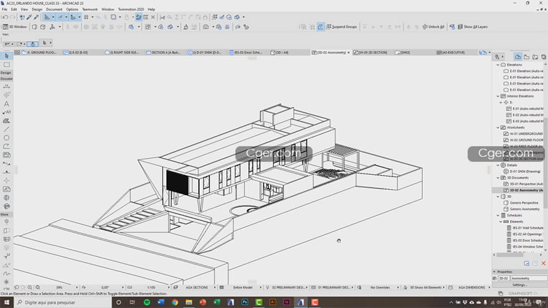Select W-02 GROUND FLOOR worksheet

523,140
